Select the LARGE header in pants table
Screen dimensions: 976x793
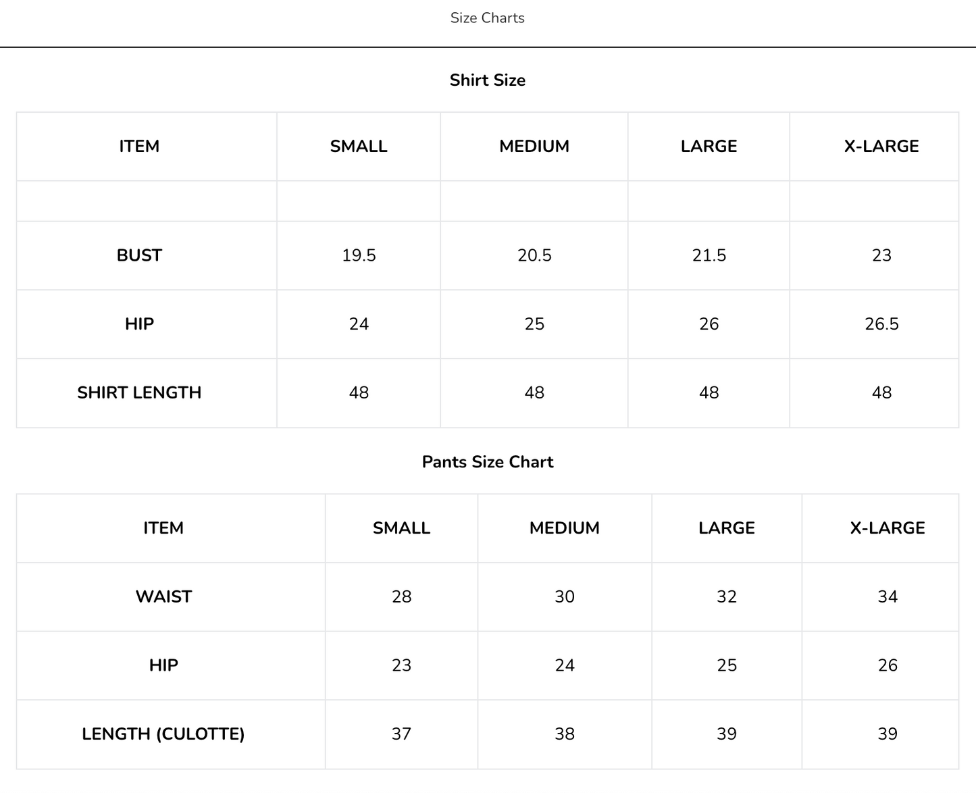(727, 528)
